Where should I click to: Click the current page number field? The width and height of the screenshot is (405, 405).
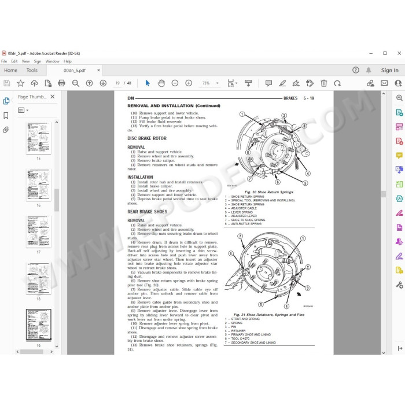117,83
